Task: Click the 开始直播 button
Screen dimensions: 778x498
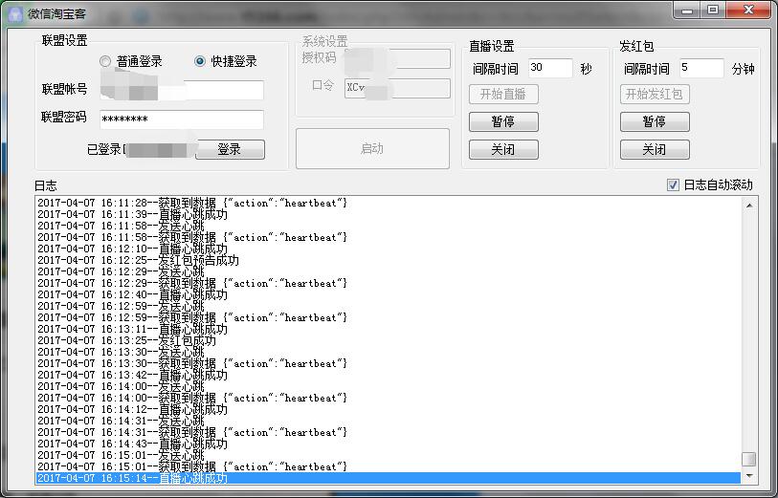Action: [503, 94]
